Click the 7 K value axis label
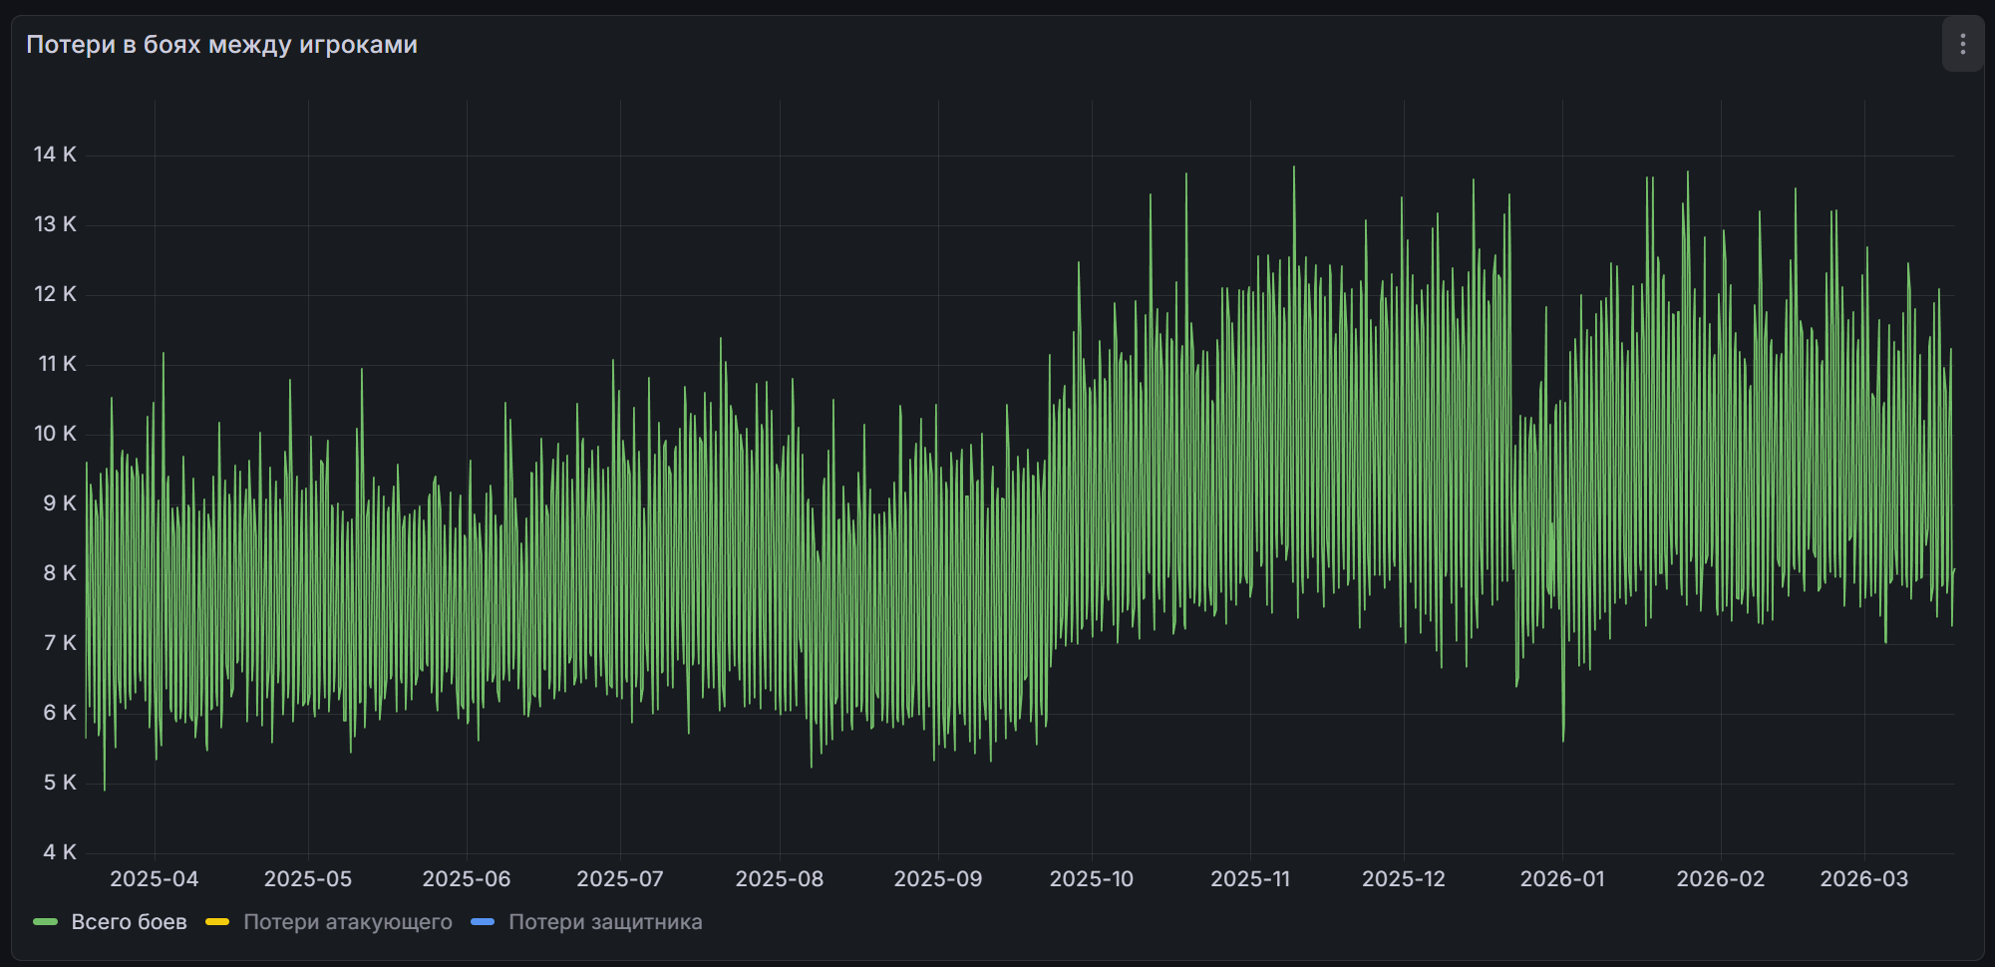 [59, 643]
